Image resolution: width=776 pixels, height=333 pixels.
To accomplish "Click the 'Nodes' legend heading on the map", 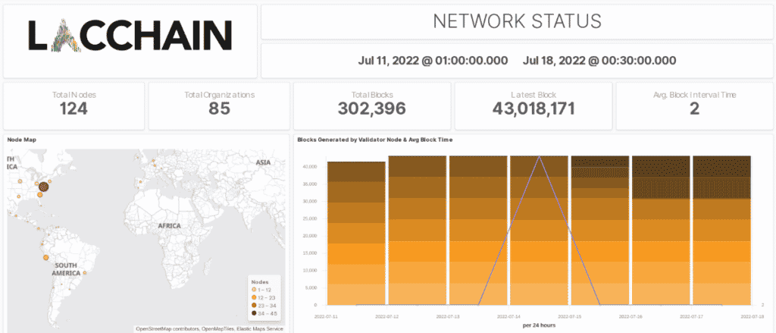I will 260,281.
